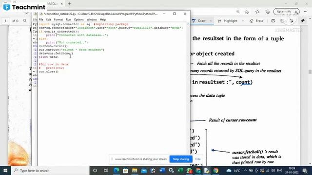Viewport: 312px width, 175px height.
Task: Open the Options menu in IDLE
Action: click(x=79, y=19)
